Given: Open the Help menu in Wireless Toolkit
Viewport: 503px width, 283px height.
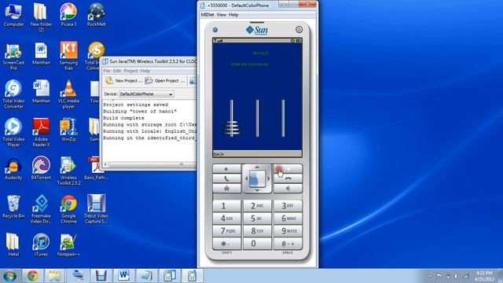Looking at the screenshot, I should click(x=145, y=71).
